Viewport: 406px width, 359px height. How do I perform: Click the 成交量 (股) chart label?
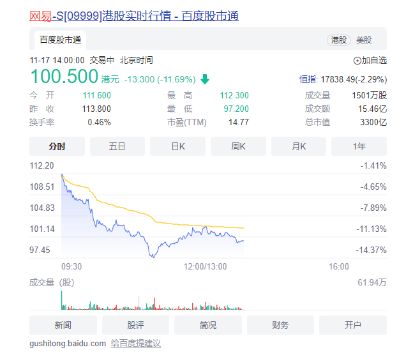coord(52,282)
